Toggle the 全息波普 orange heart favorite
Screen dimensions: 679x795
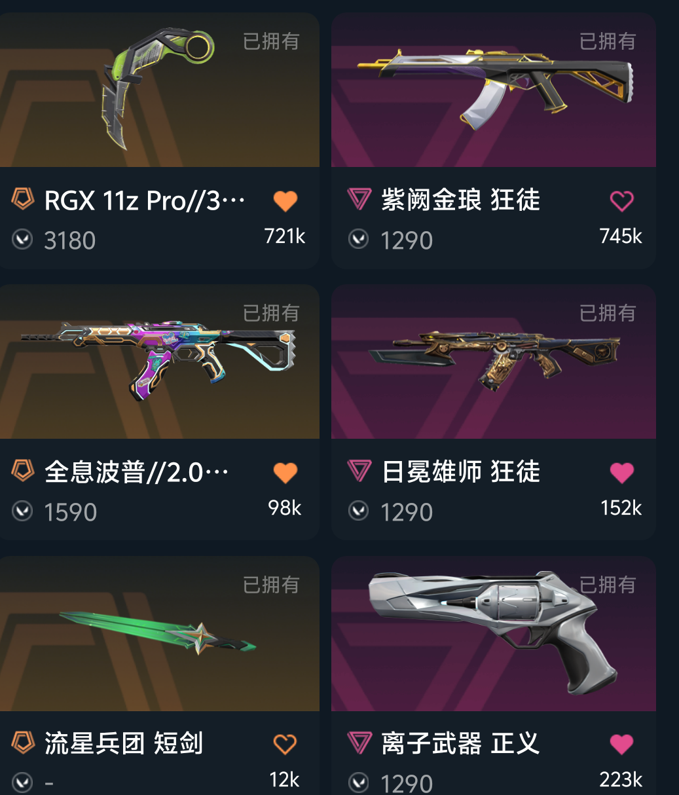285,473
